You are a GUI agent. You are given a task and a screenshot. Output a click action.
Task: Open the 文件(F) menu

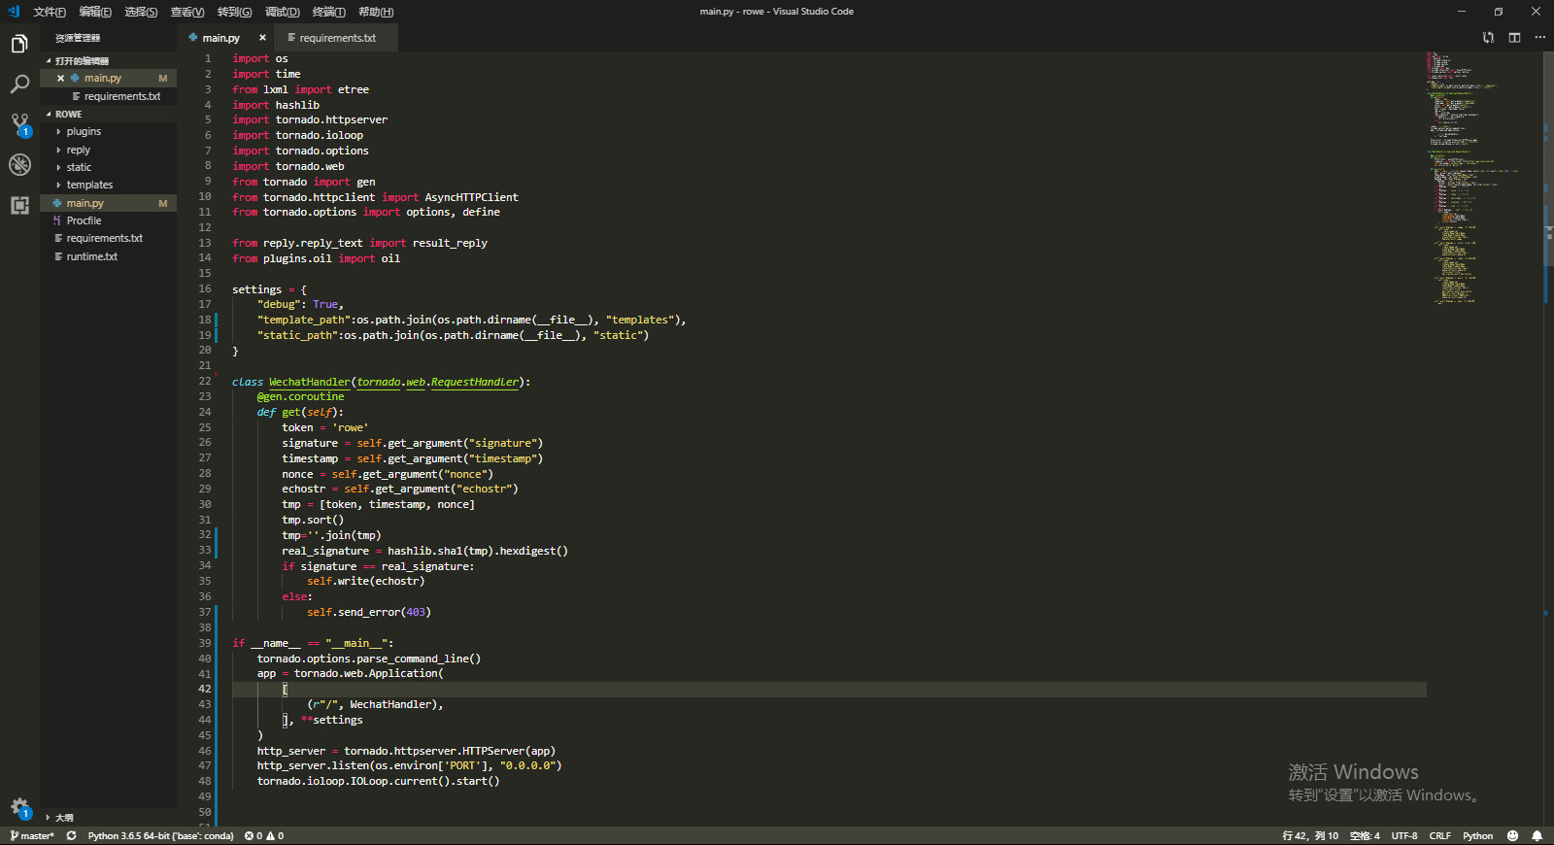pos(50,12)
